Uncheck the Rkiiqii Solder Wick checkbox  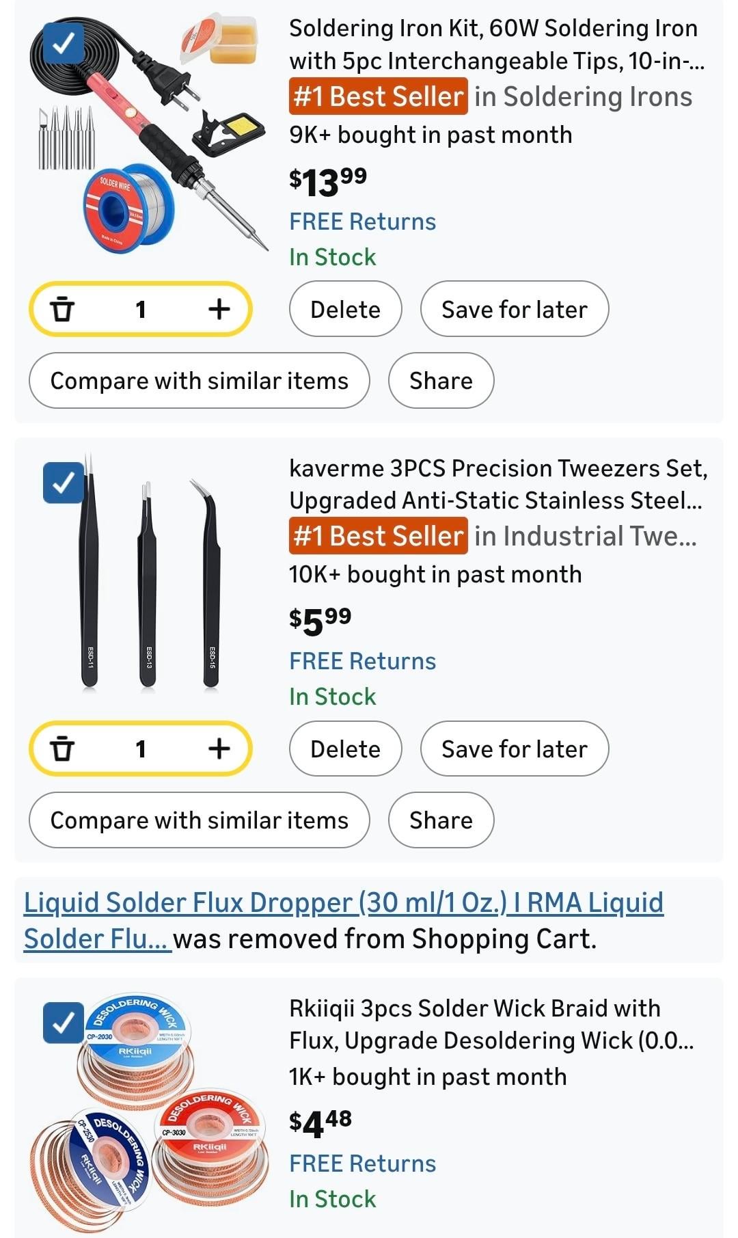coord(64,1023)
